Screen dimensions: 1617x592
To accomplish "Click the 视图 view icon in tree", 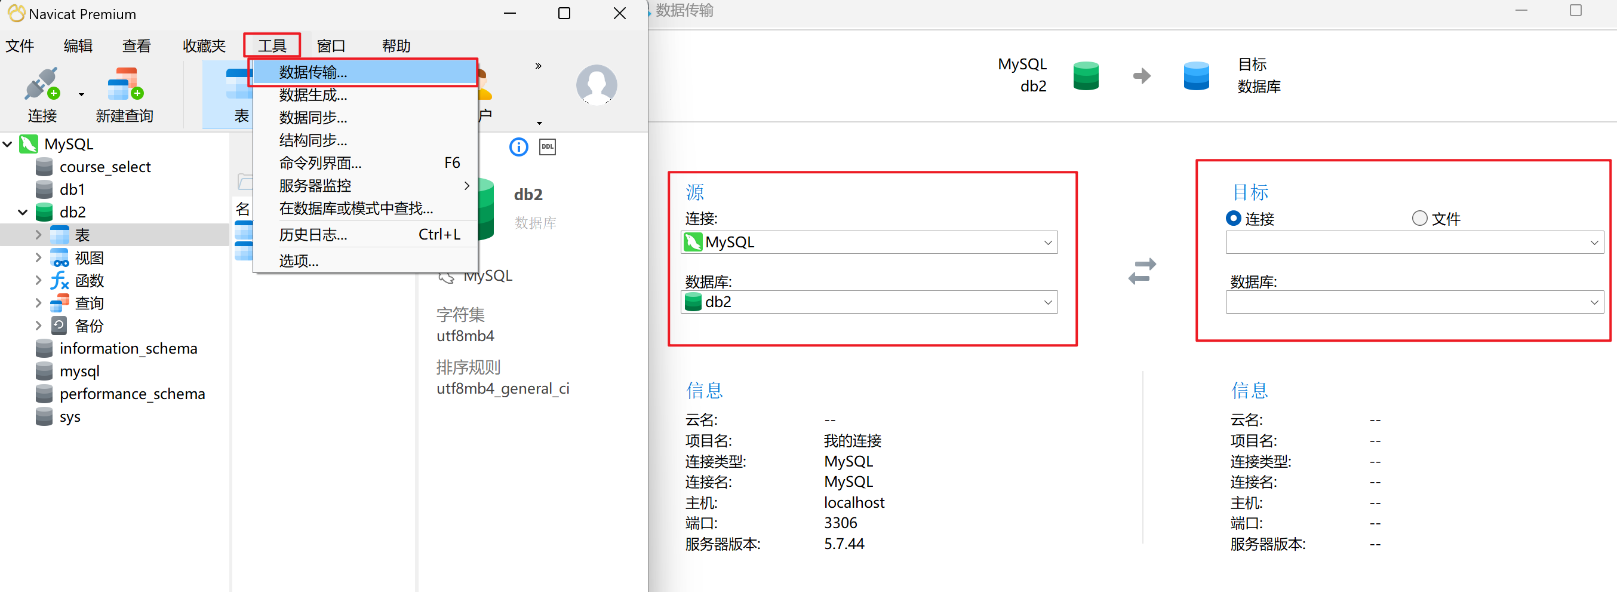I will [x=60, y=257].
